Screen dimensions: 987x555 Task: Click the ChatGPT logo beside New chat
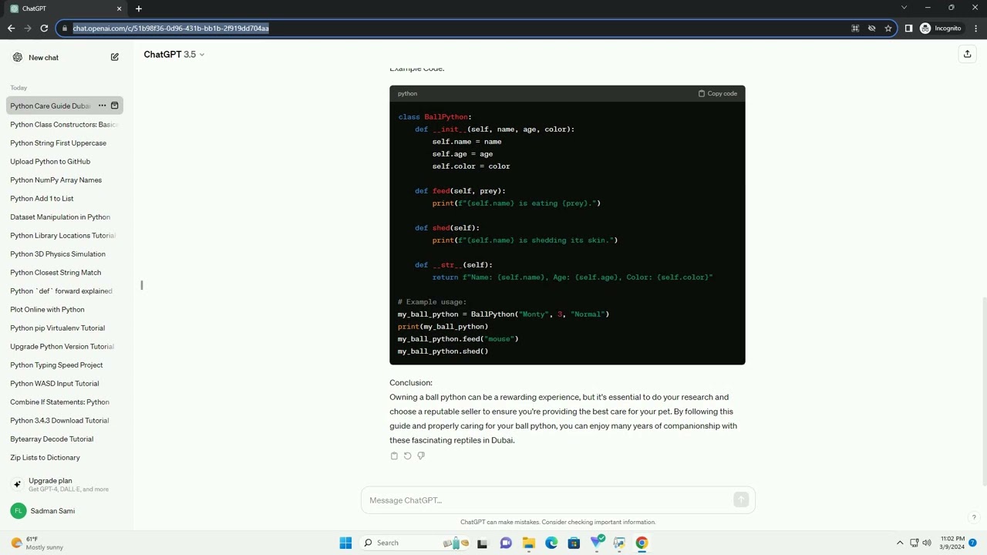coord(18,57)
